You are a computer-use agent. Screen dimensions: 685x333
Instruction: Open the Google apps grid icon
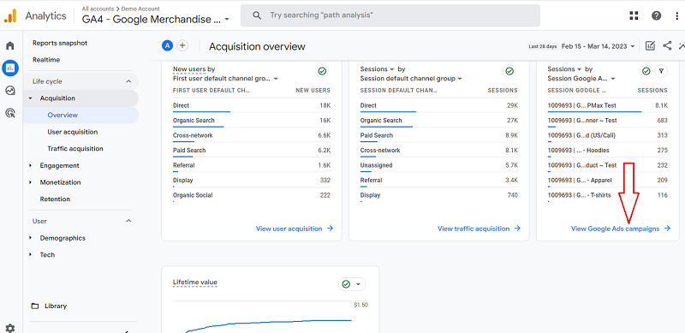[x=634, y=15]
